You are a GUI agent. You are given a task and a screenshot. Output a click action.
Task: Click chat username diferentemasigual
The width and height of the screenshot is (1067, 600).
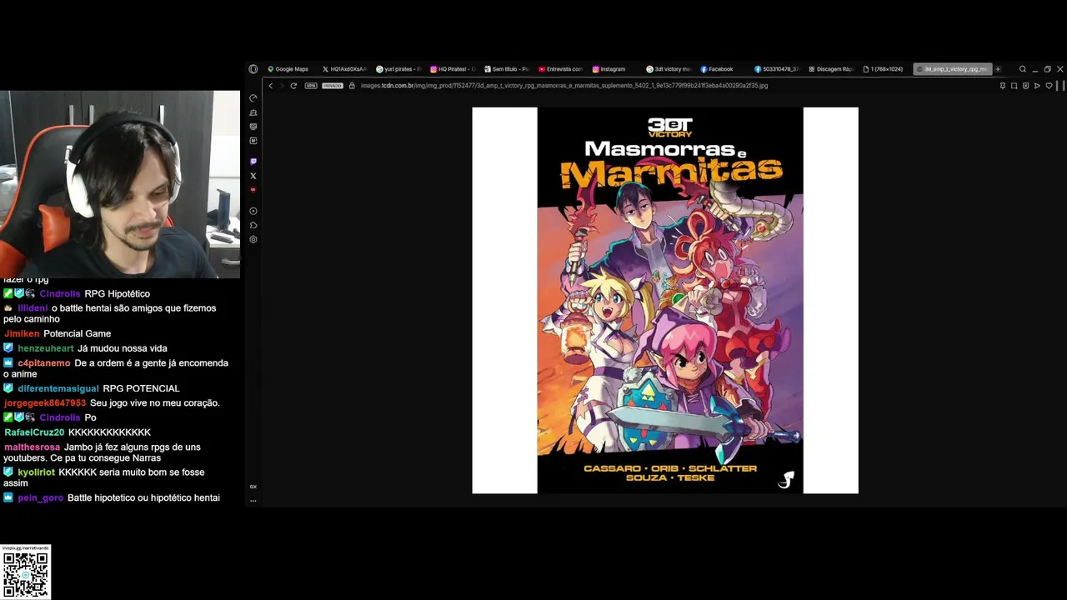(x=58, y=388)
